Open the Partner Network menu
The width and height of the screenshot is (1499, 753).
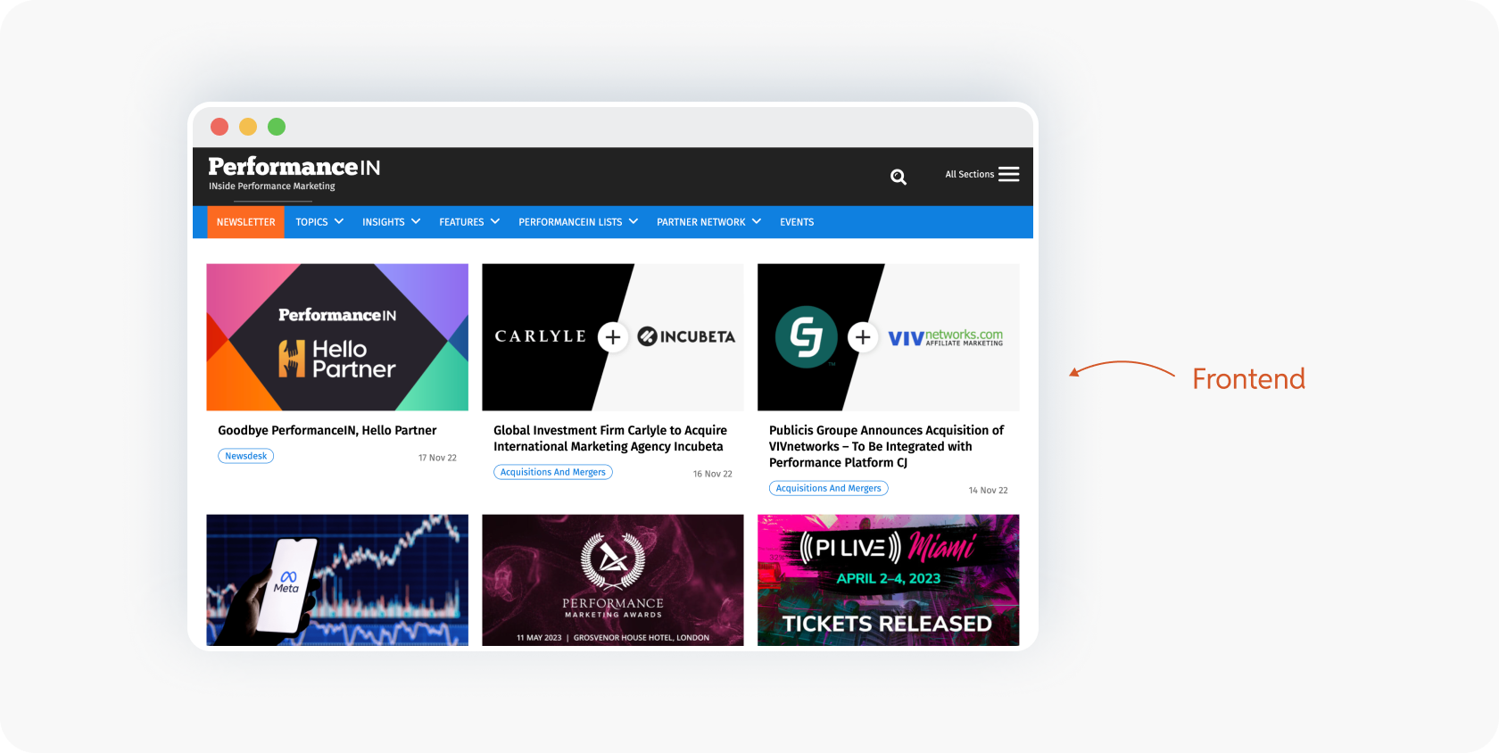click(x=708, y=222)
